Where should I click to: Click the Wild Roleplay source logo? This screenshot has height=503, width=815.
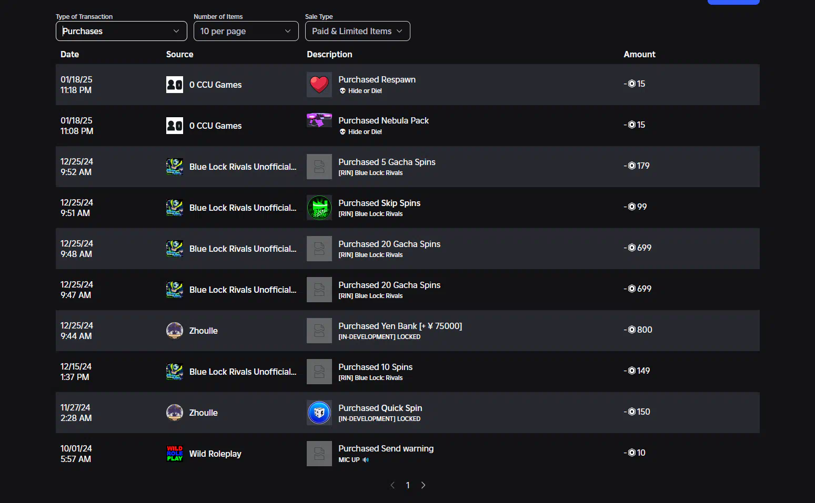[x=175, y=454]
